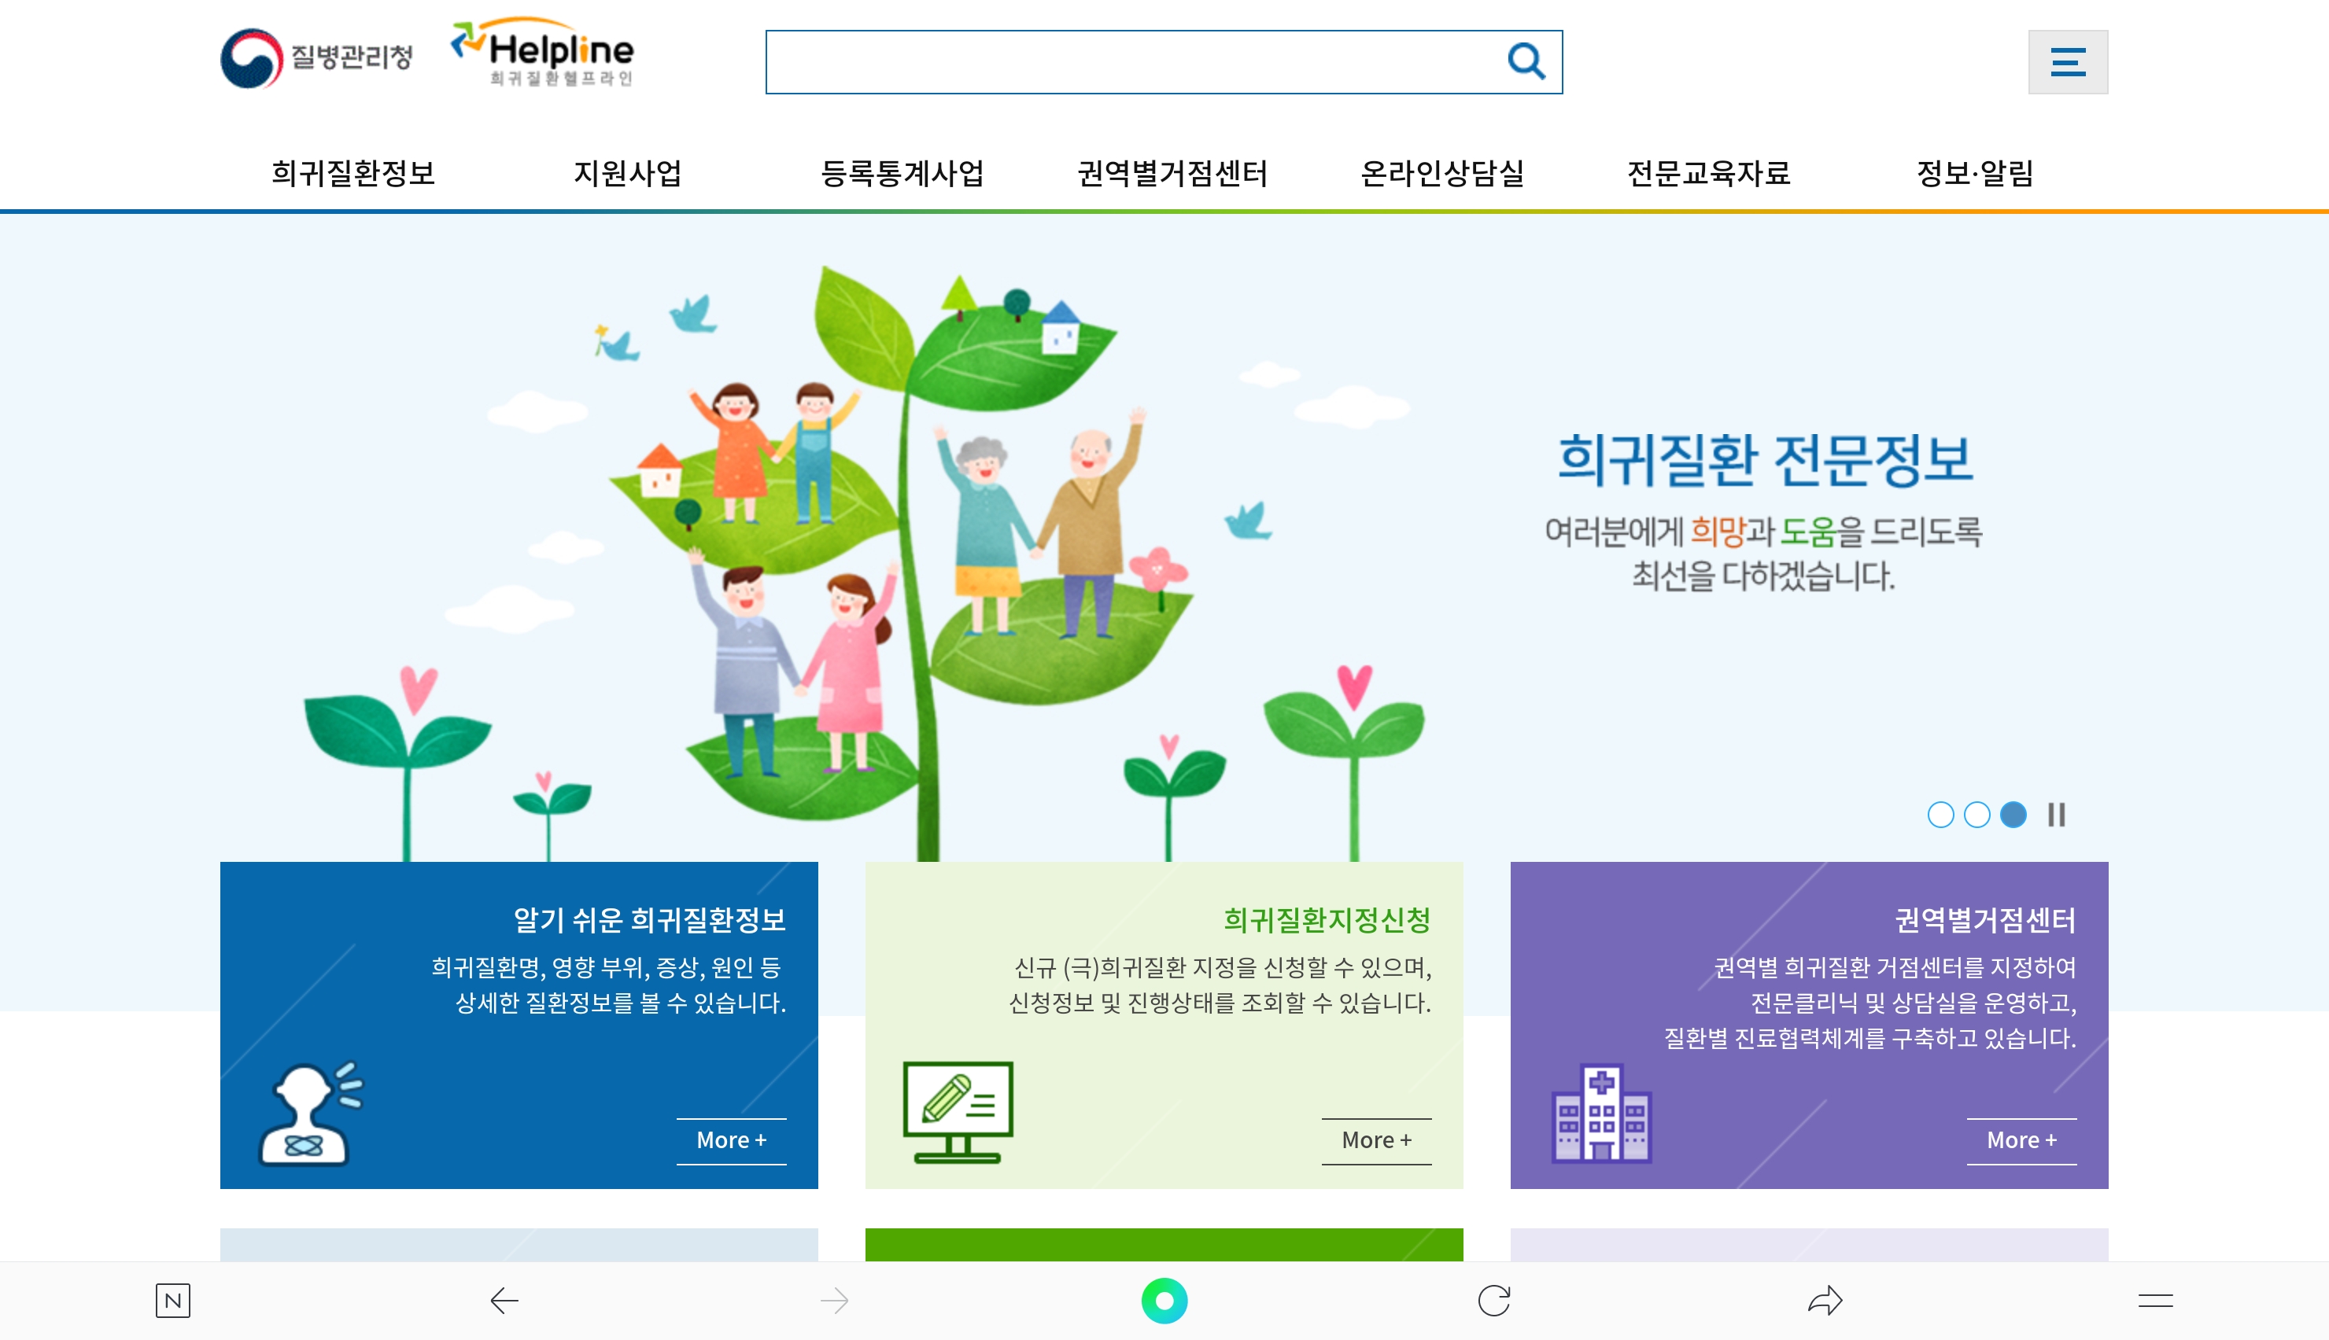This screenshot has width=2329, height=1340.
Task: Click More+ on 알기 쉬운 희귀질환정보 card
Action: pyautogui.click(x=731, y=1140)
